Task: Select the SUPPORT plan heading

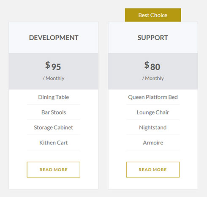Action: click(153, 38)
